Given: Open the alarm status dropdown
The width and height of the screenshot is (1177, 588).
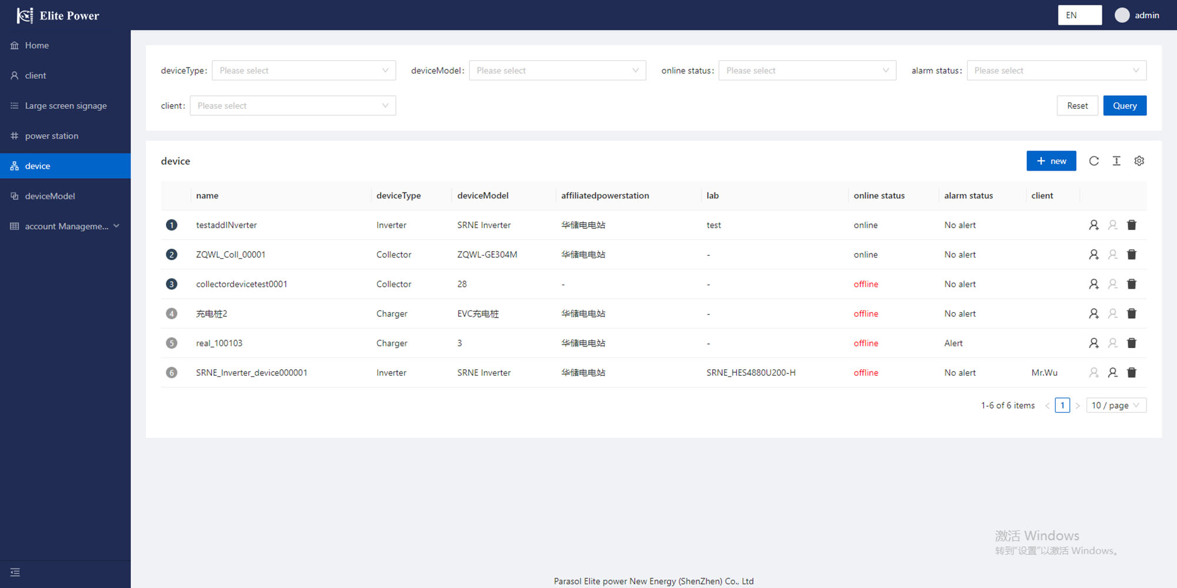Looking at the screenshot, I should point(1056,71).
